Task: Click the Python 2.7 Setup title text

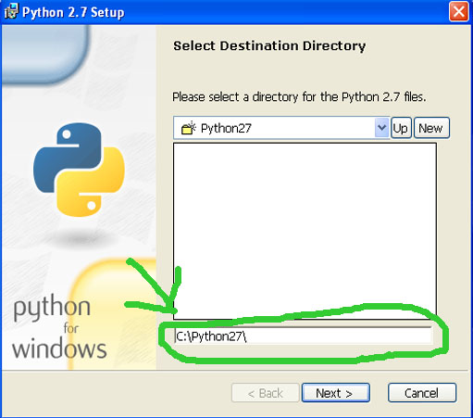Action: tap(73, 12)
